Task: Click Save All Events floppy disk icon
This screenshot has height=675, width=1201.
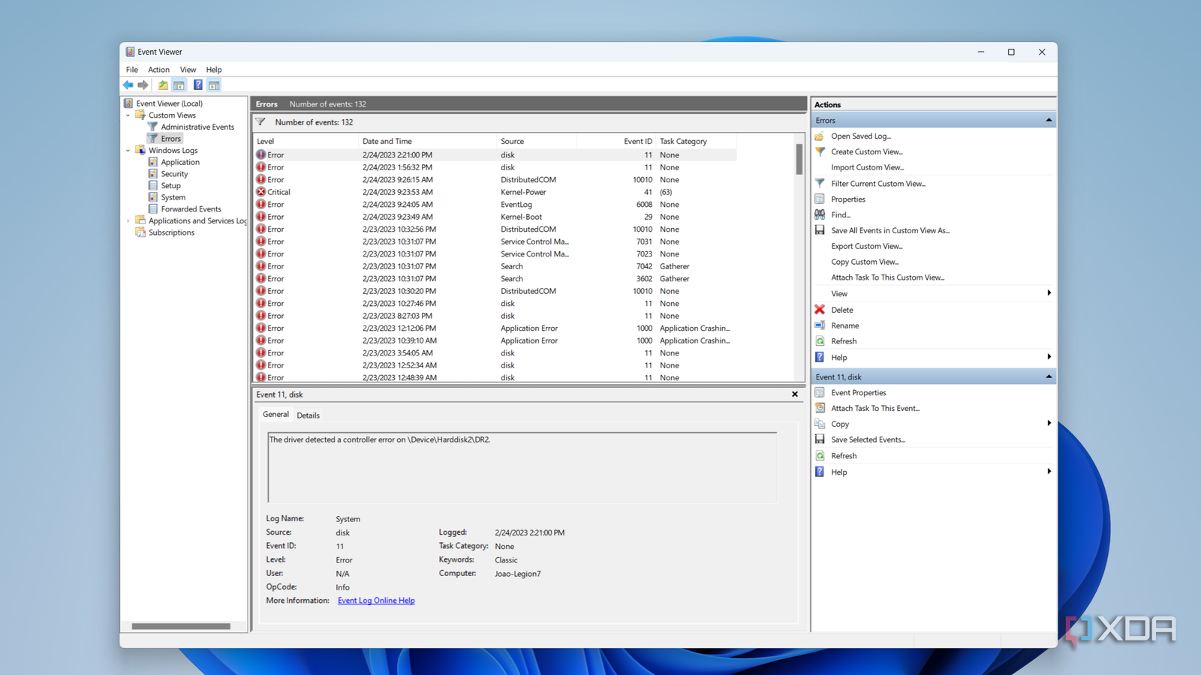Action: point(820,230)
